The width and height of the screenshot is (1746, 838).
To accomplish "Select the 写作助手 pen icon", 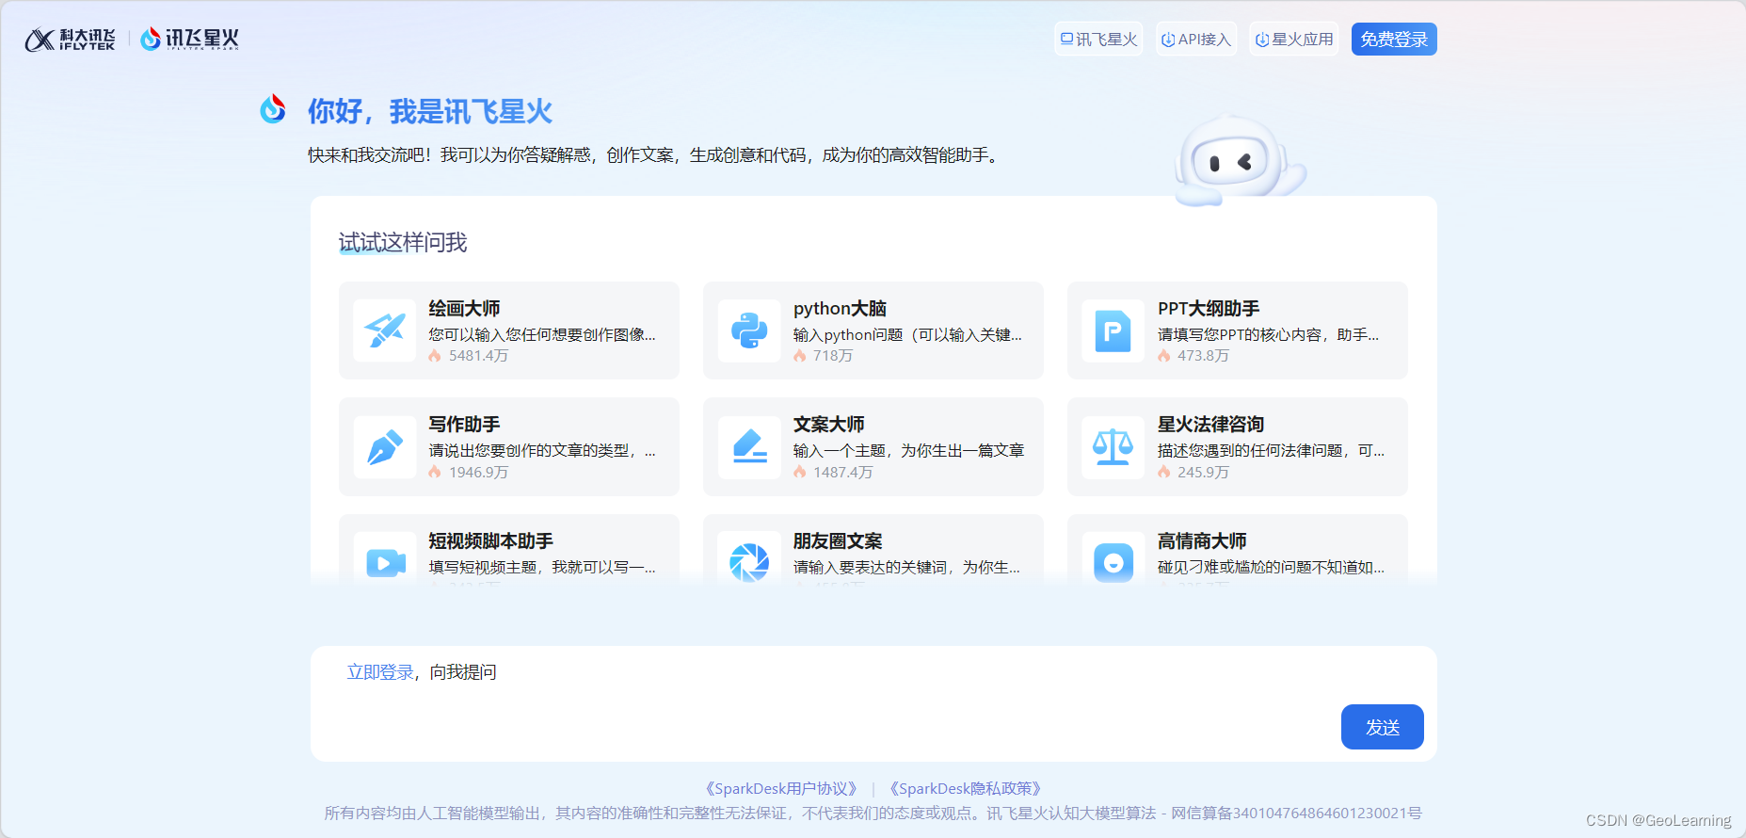I will pos(385,447).
